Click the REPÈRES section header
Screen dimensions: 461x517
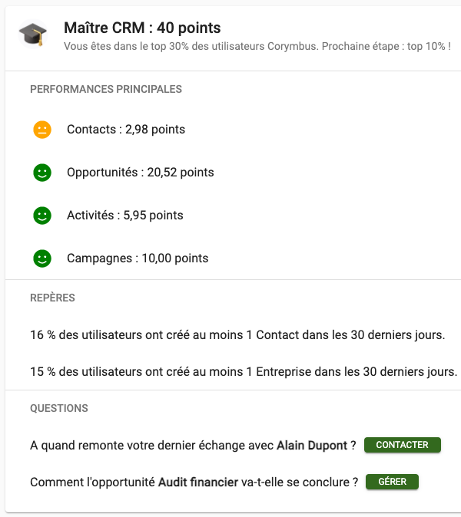[x=52, y=298]
